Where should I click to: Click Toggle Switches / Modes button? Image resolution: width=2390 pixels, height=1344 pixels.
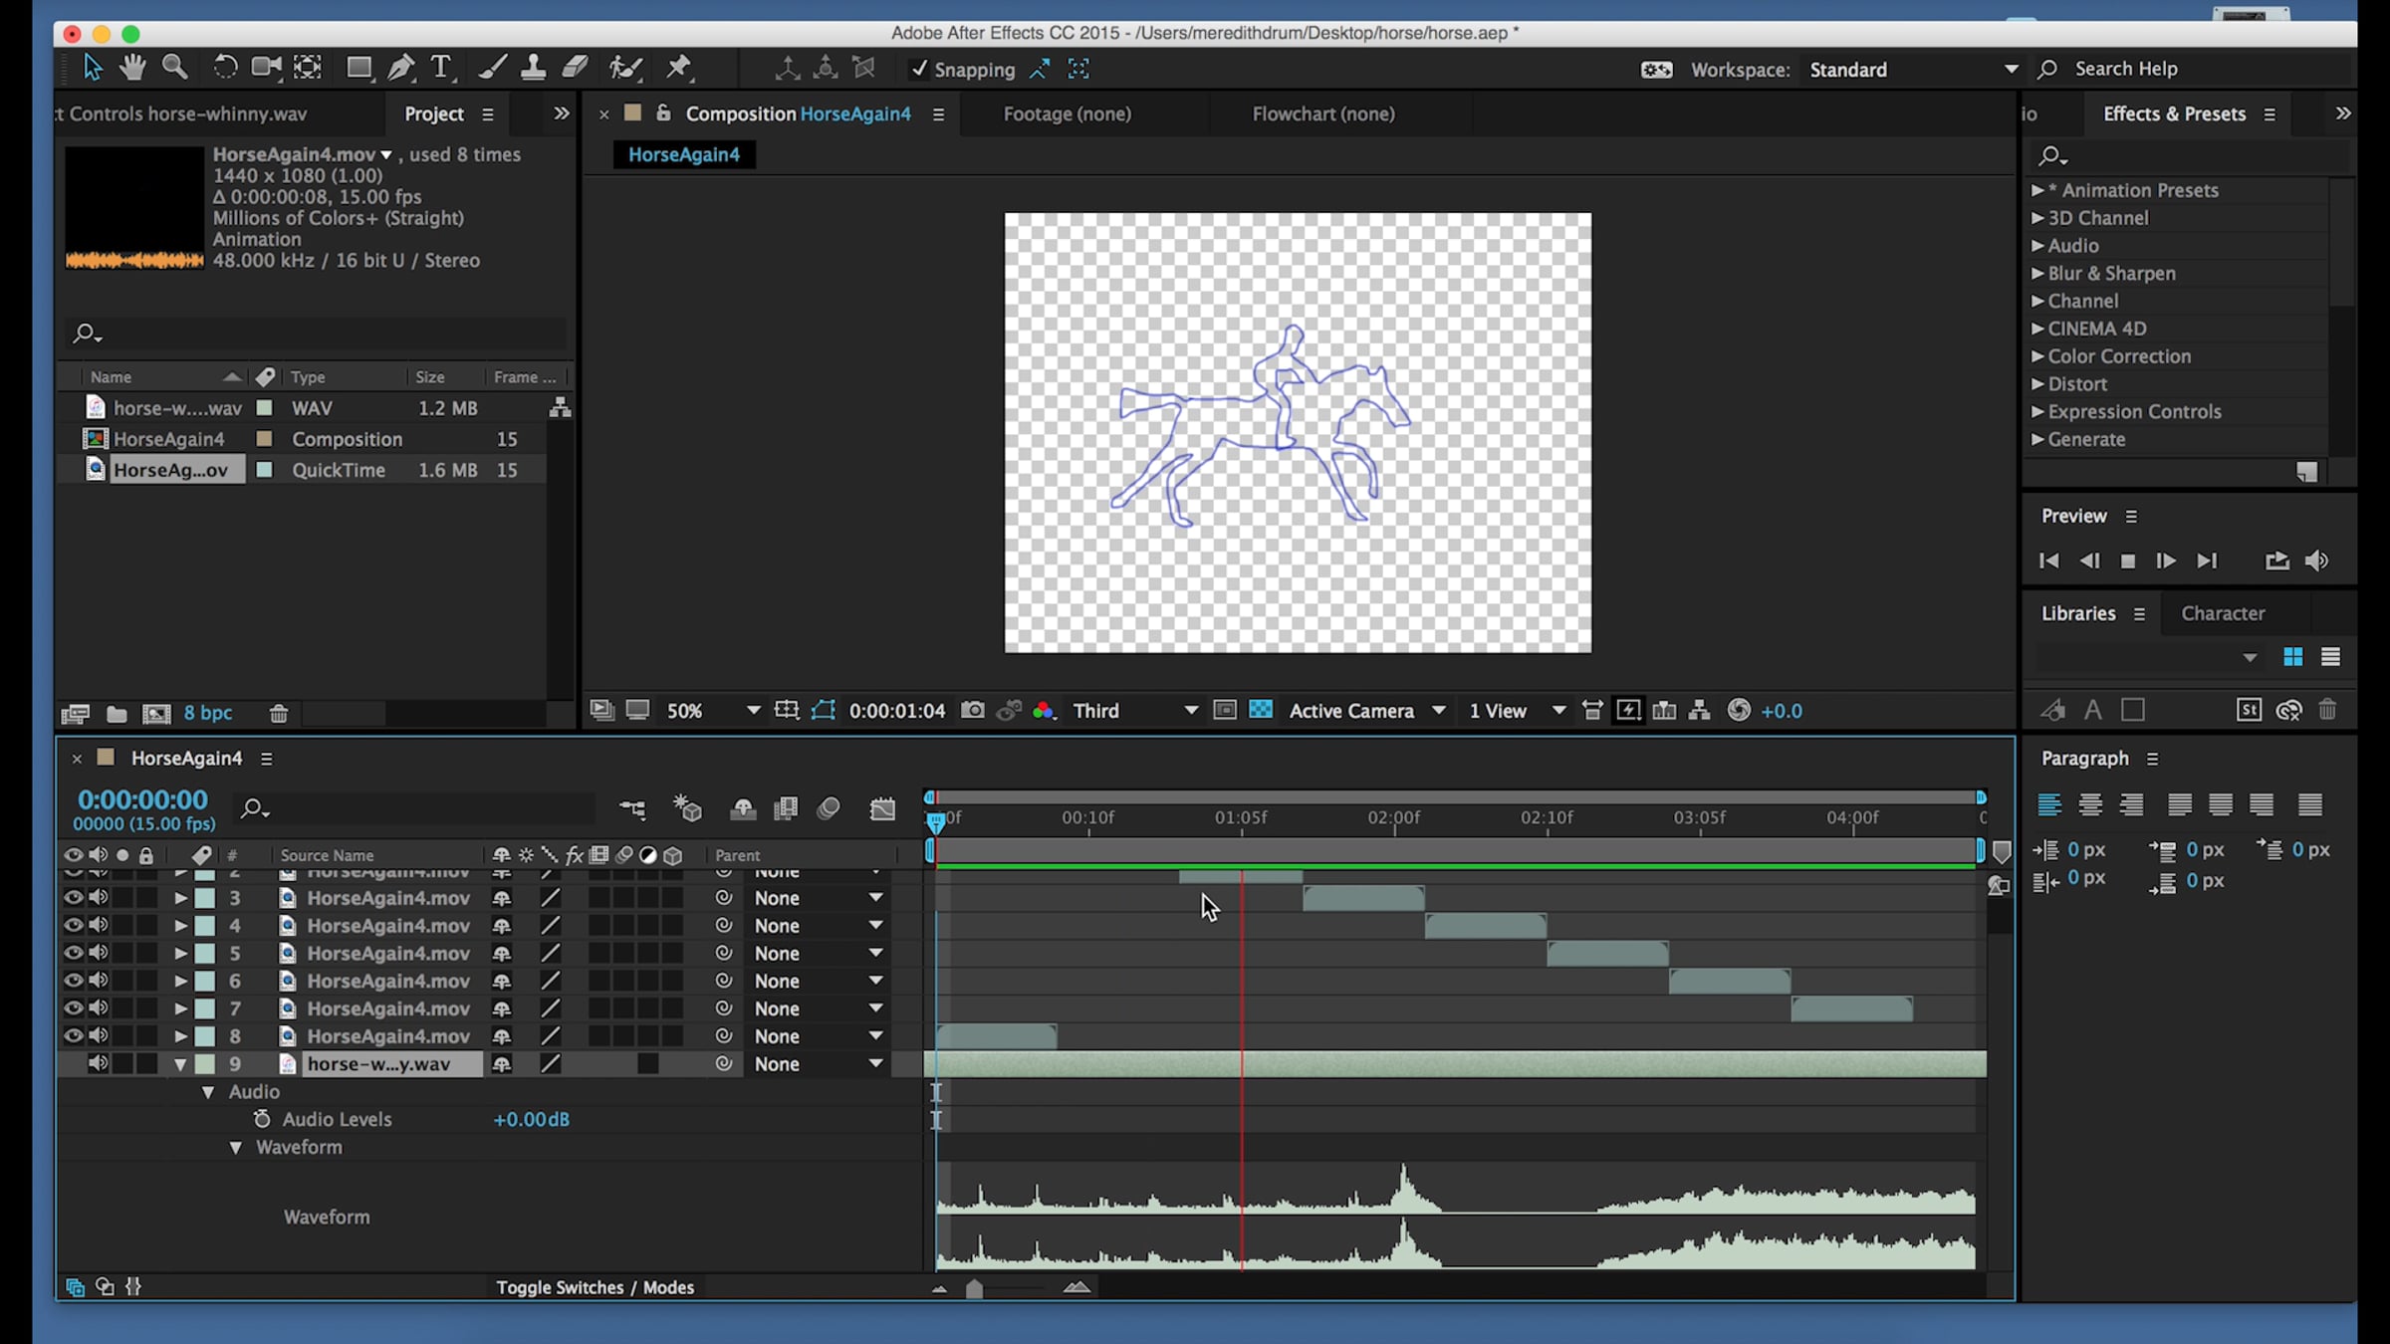[595, 1287]
